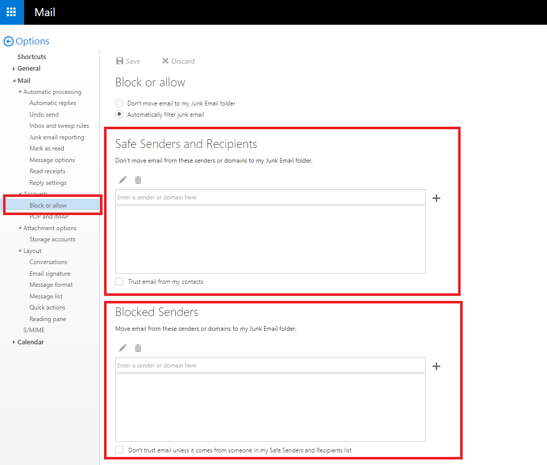Click the plus icon to add blocked sender
The image size is (547, 465).
[x=436, y=366]
